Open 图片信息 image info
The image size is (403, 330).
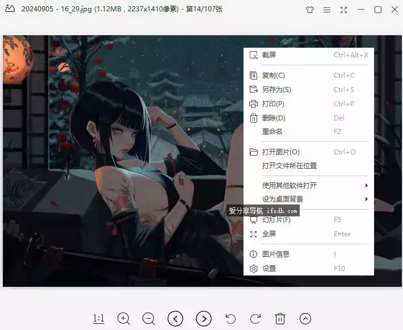[x=309, y=254]
